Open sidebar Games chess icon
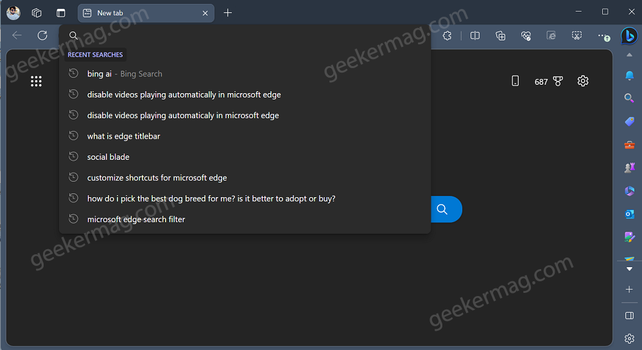 point(629,168)
